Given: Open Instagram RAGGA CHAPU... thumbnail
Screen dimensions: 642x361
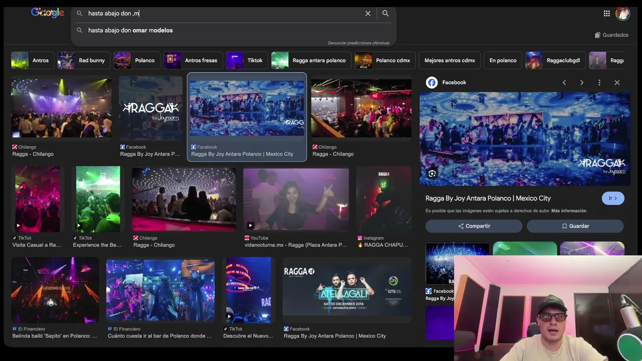Looking at the screenshot, I should click(384, 199).
